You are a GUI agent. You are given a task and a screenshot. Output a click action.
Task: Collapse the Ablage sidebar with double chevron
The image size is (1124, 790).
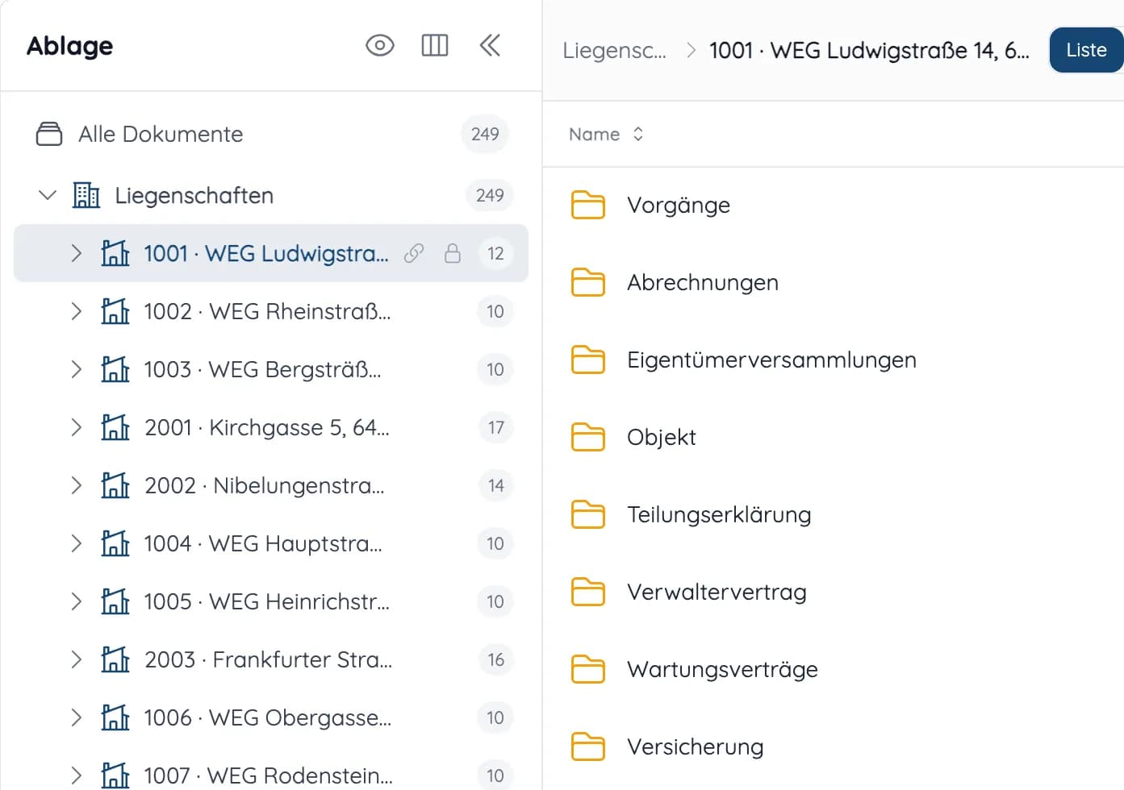coord(490,46)
